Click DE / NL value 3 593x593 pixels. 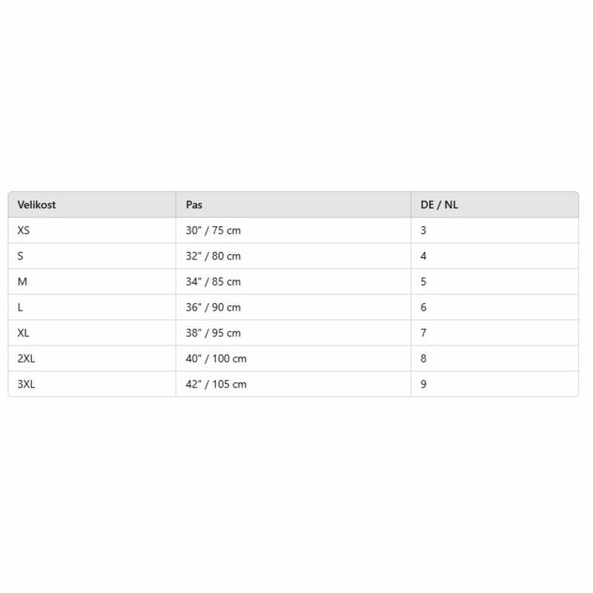point(423,231)
